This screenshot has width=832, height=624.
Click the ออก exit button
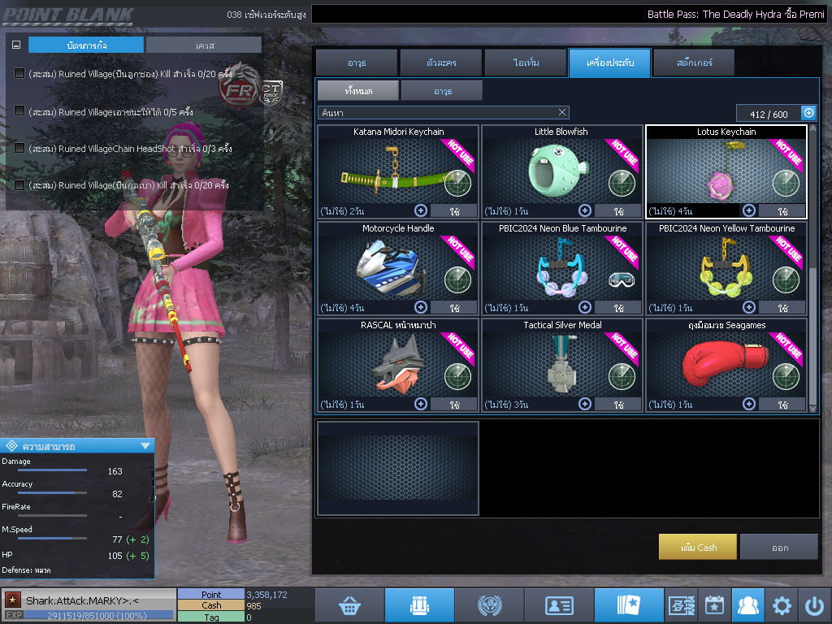click(779, 547)
